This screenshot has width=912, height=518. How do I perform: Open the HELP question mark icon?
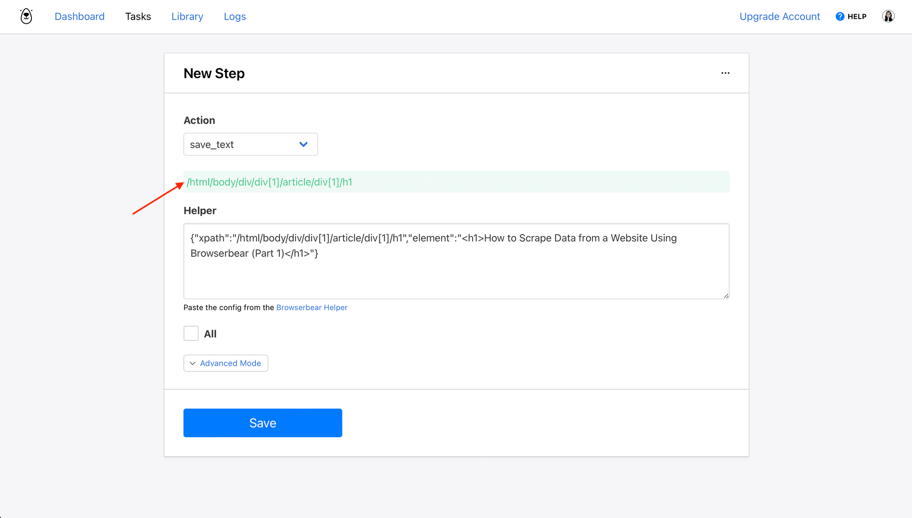(x=839, y=16)
